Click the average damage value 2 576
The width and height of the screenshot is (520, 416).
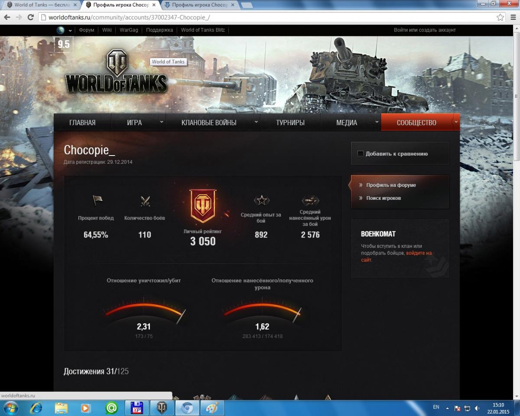310,235
